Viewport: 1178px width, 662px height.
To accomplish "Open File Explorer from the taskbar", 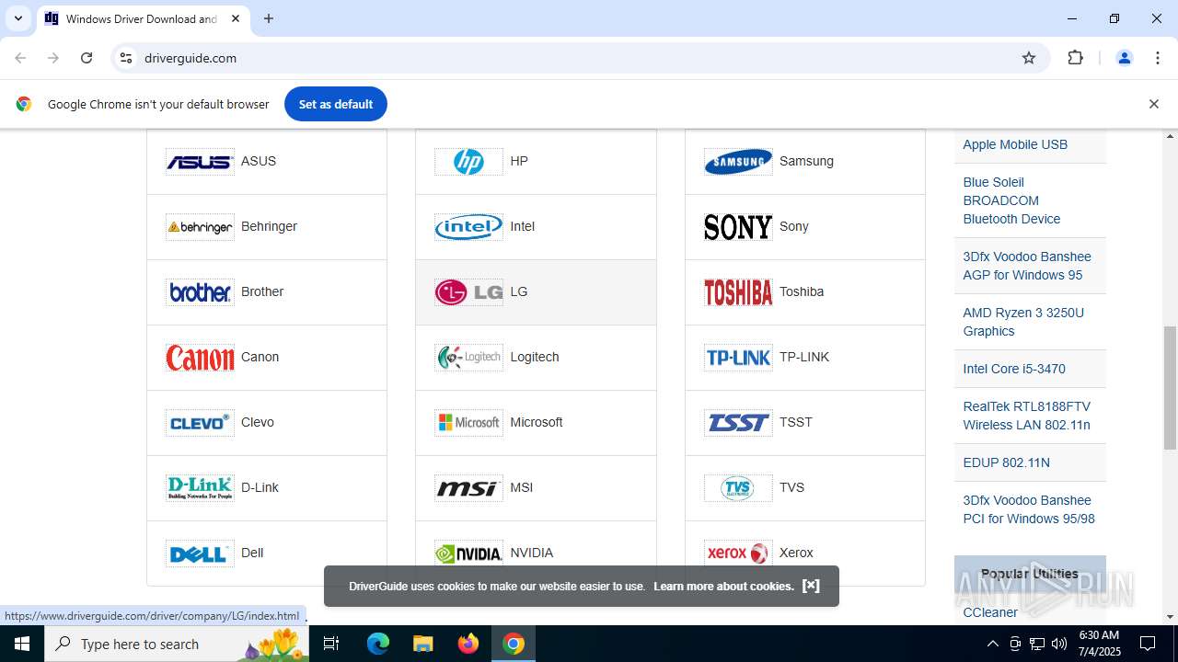I will (422, 644).
